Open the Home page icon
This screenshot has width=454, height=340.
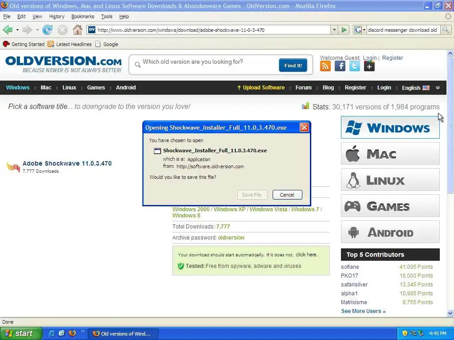(x=77, y=30)
